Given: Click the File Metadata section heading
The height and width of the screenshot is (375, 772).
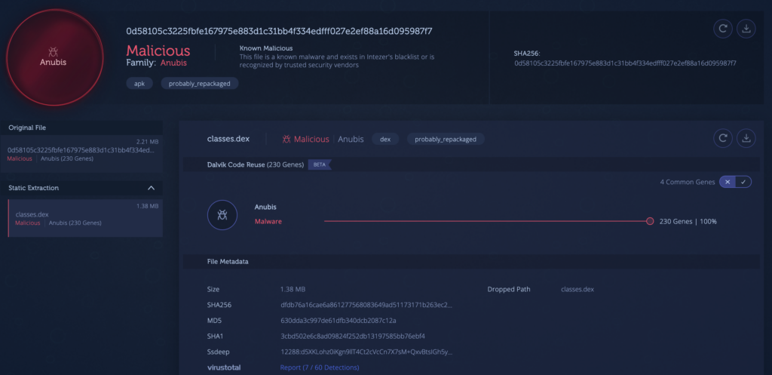Looking at the screenshot, I should tap(228, 262).
